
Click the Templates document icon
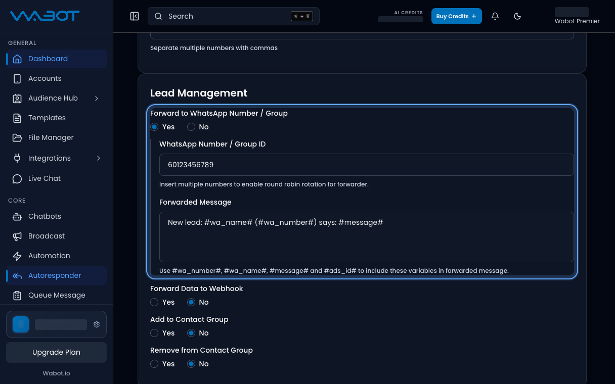(x=17, y=118)
